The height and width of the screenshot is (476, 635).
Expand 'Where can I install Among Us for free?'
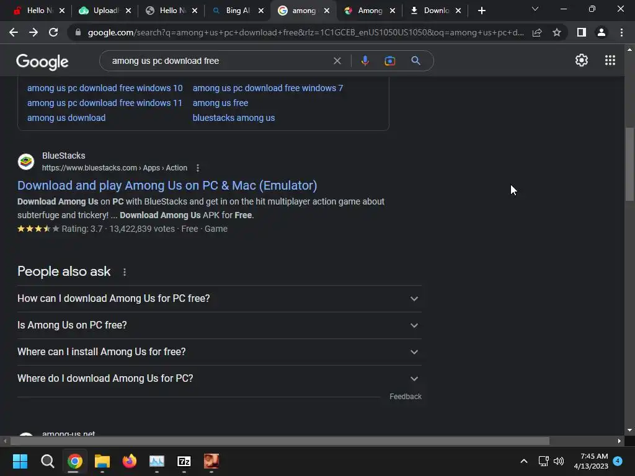(x=220, y=352)
